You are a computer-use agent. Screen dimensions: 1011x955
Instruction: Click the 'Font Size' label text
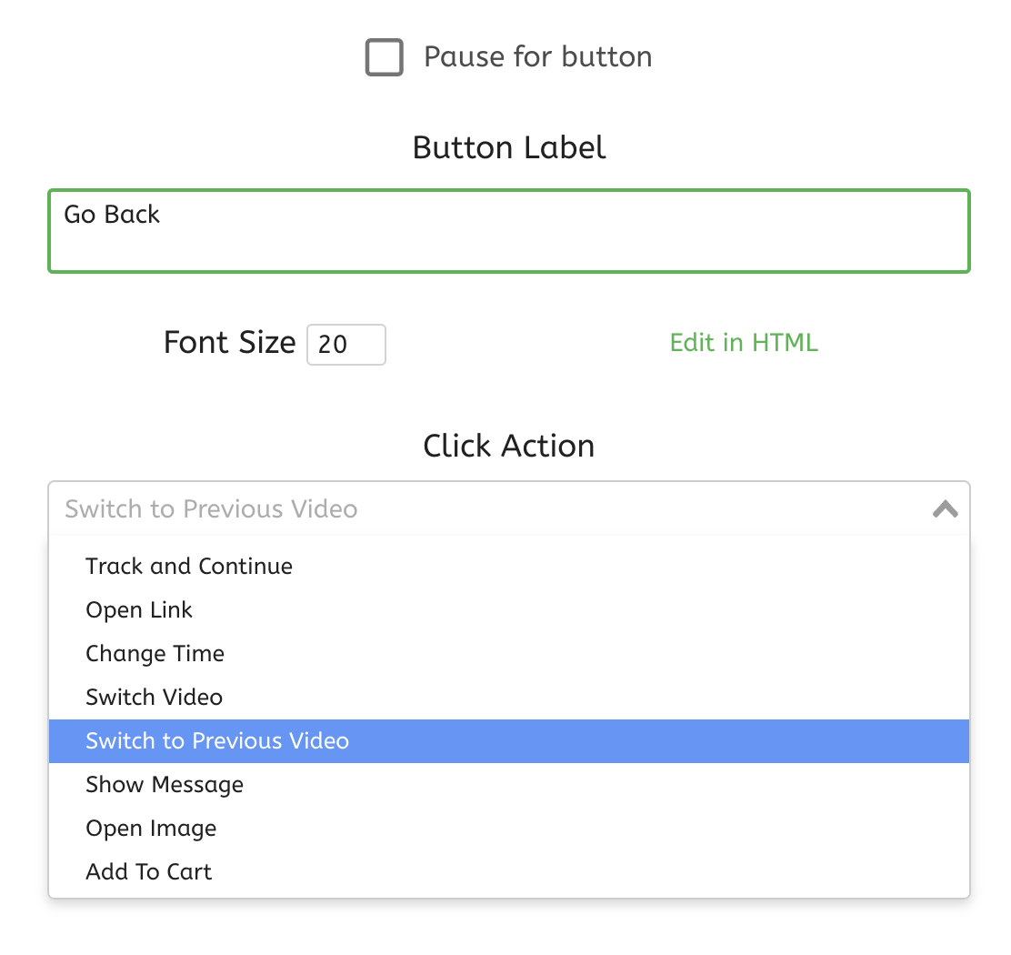tap(229, 343)
